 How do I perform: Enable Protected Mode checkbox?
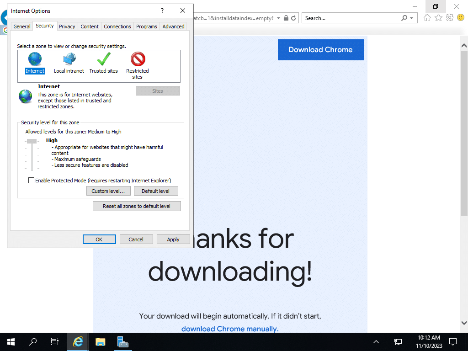tap(31, 180)
